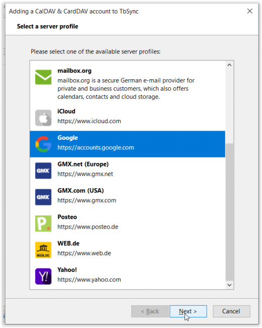The image size is (262, 328).
Task: Click the https://www.posteo.de address
Action: click(x=88, y=227)
